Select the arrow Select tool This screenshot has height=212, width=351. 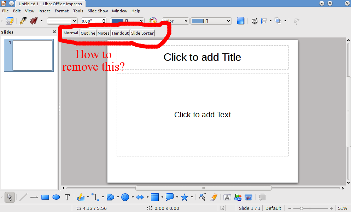(9, 197)
